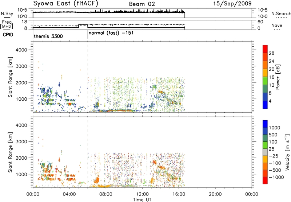Select the "themis 3300" CPID entry
Screen dimensions: 291x202
(48, 36)
